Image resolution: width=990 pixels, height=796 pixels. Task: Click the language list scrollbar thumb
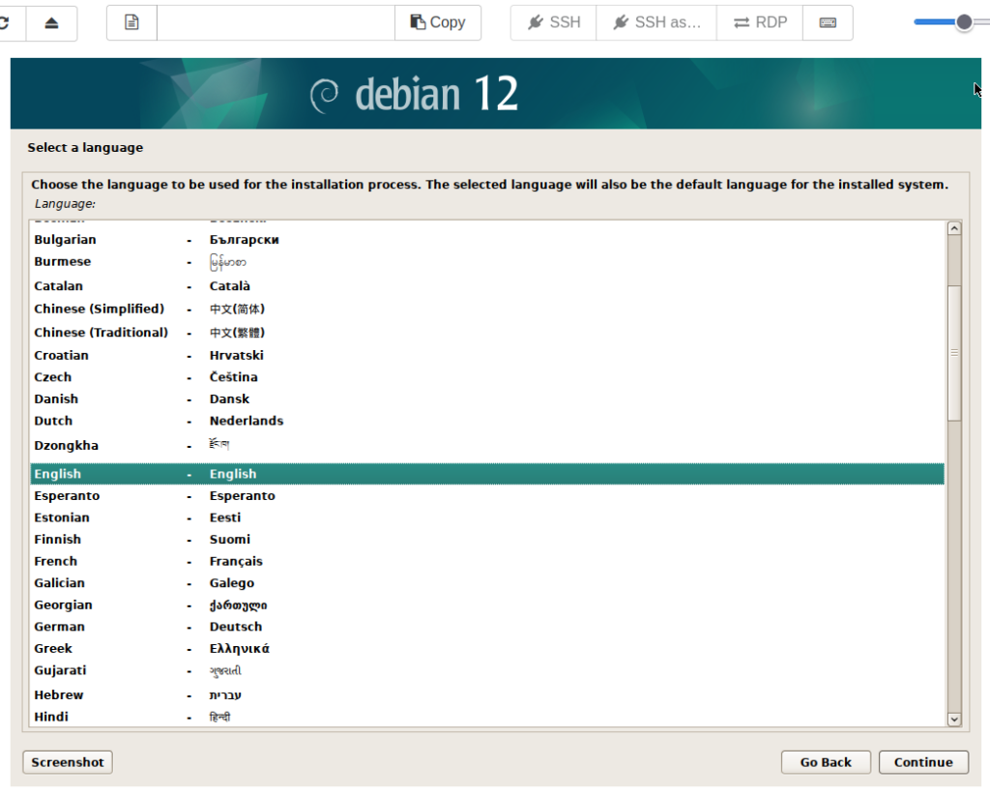954,353
